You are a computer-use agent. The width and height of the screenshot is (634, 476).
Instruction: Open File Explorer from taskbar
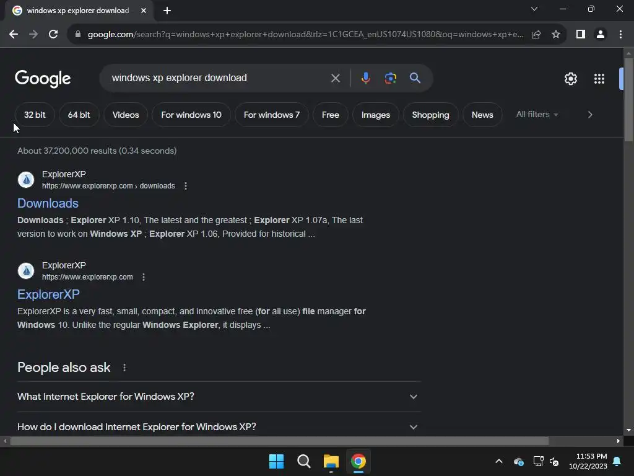[331, 461]
